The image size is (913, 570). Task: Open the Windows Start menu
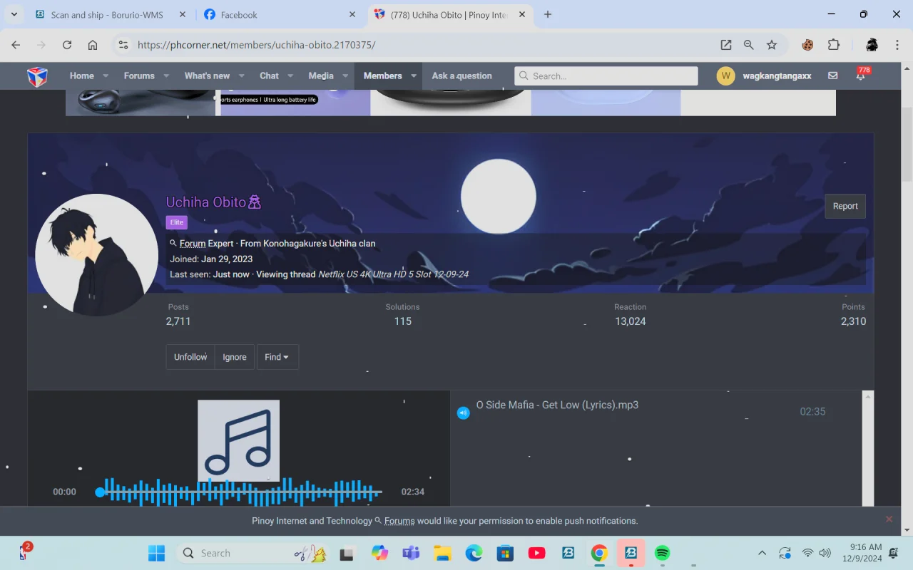point(156,553)
